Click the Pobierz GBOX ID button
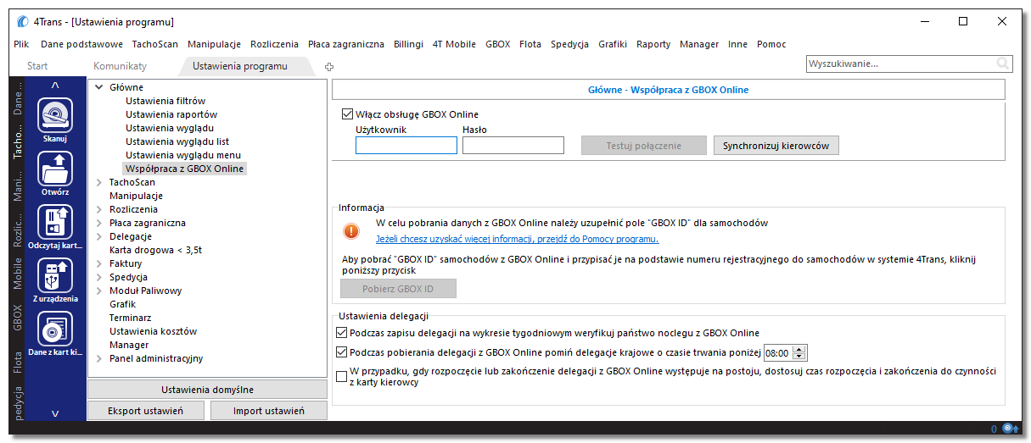 point(398,289)
